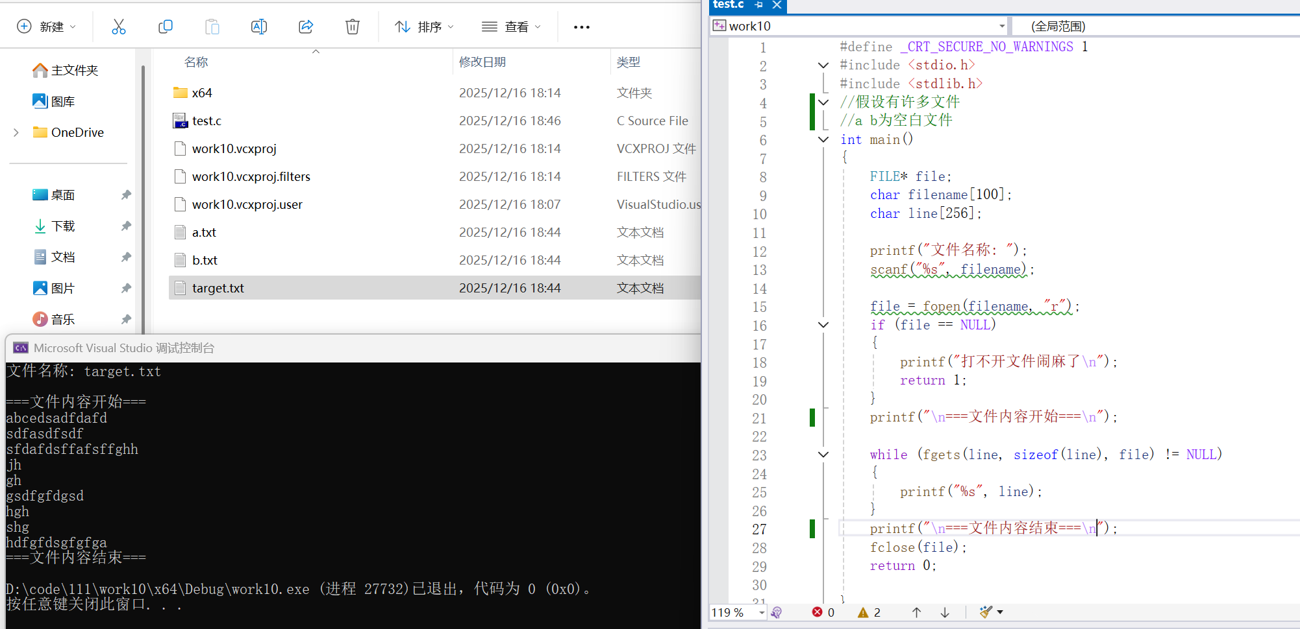Unpin 图片 using its pin icon
This screenshot has height=629, width=1300.
tap(126, 288)
